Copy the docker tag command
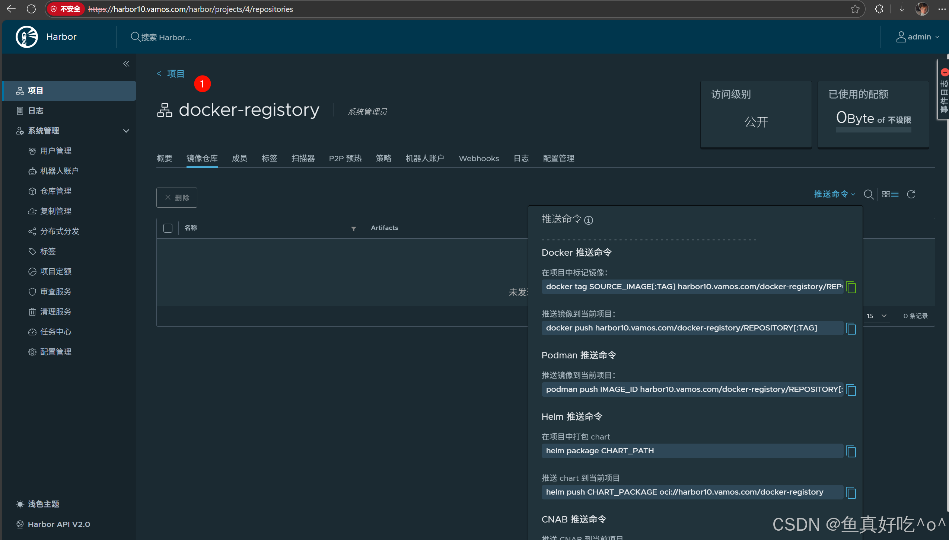The image size is (949, 540). pyautogui.click(x=851, y=287)
